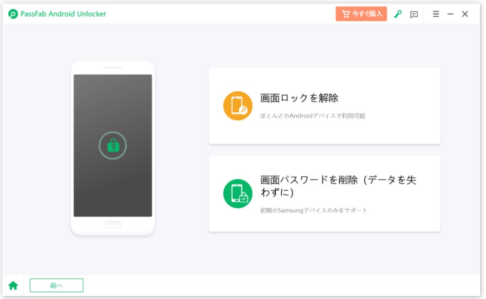Choose 画面パスワードを削除 (データを失わずに) option
Viewport: 486px width, 299px height.
point(338,186)
